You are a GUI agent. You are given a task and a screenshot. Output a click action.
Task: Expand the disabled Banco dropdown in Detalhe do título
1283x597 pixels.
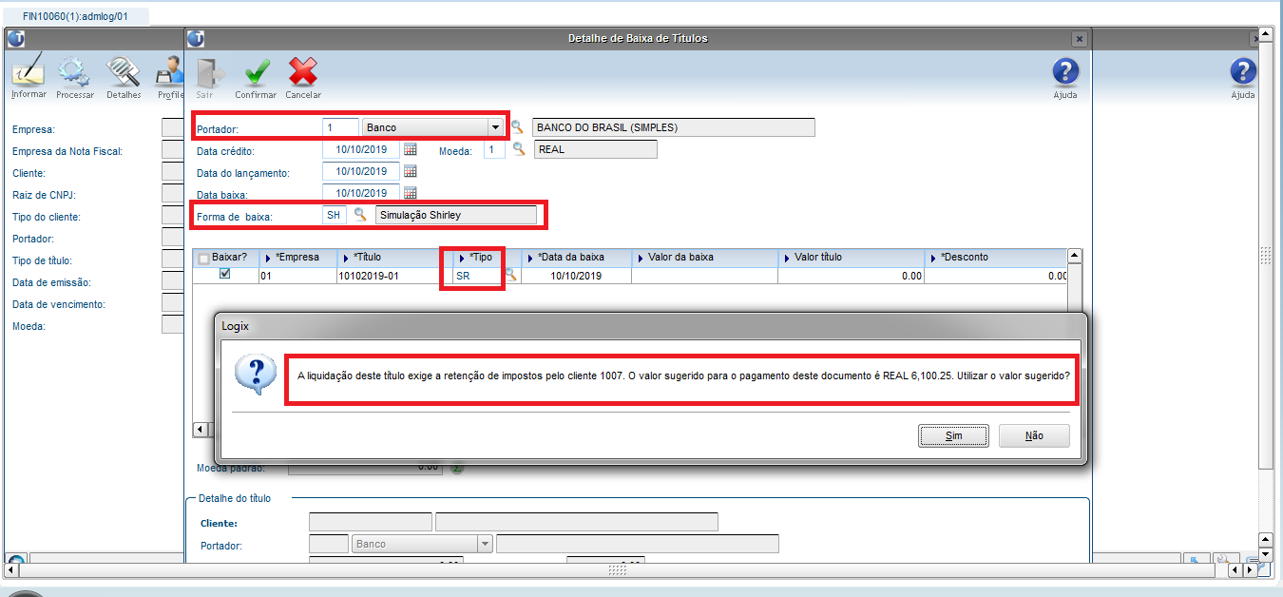[x=485, y=544]
